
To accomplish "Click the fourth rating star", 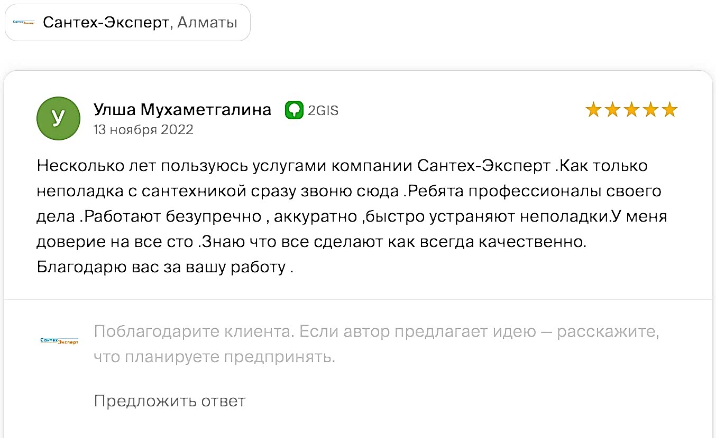I will click(x=650, y=110).
